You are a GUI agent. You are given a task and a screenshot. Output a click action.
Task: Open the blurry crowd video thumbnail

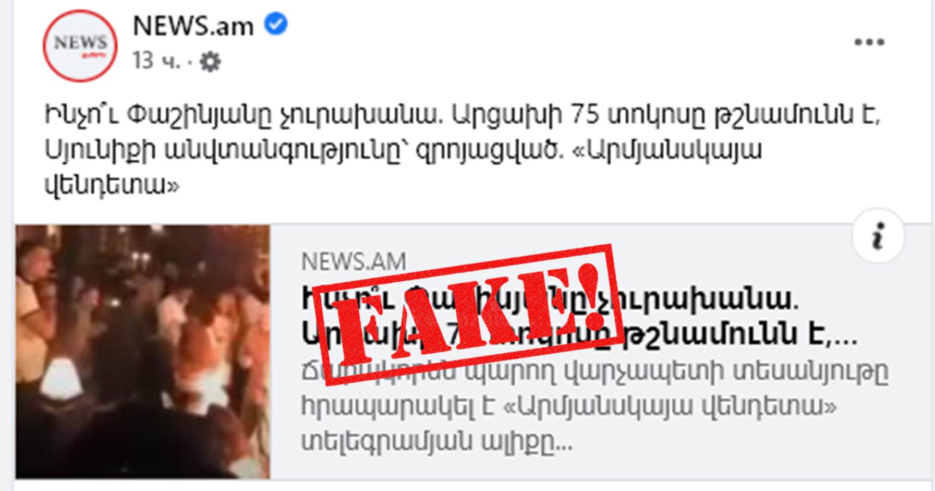tap(143, 352)
